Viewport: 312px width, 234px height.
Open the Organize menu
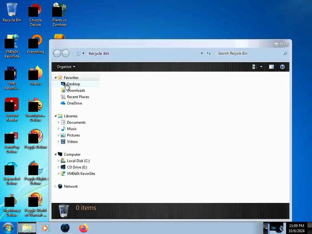[66, 67]
